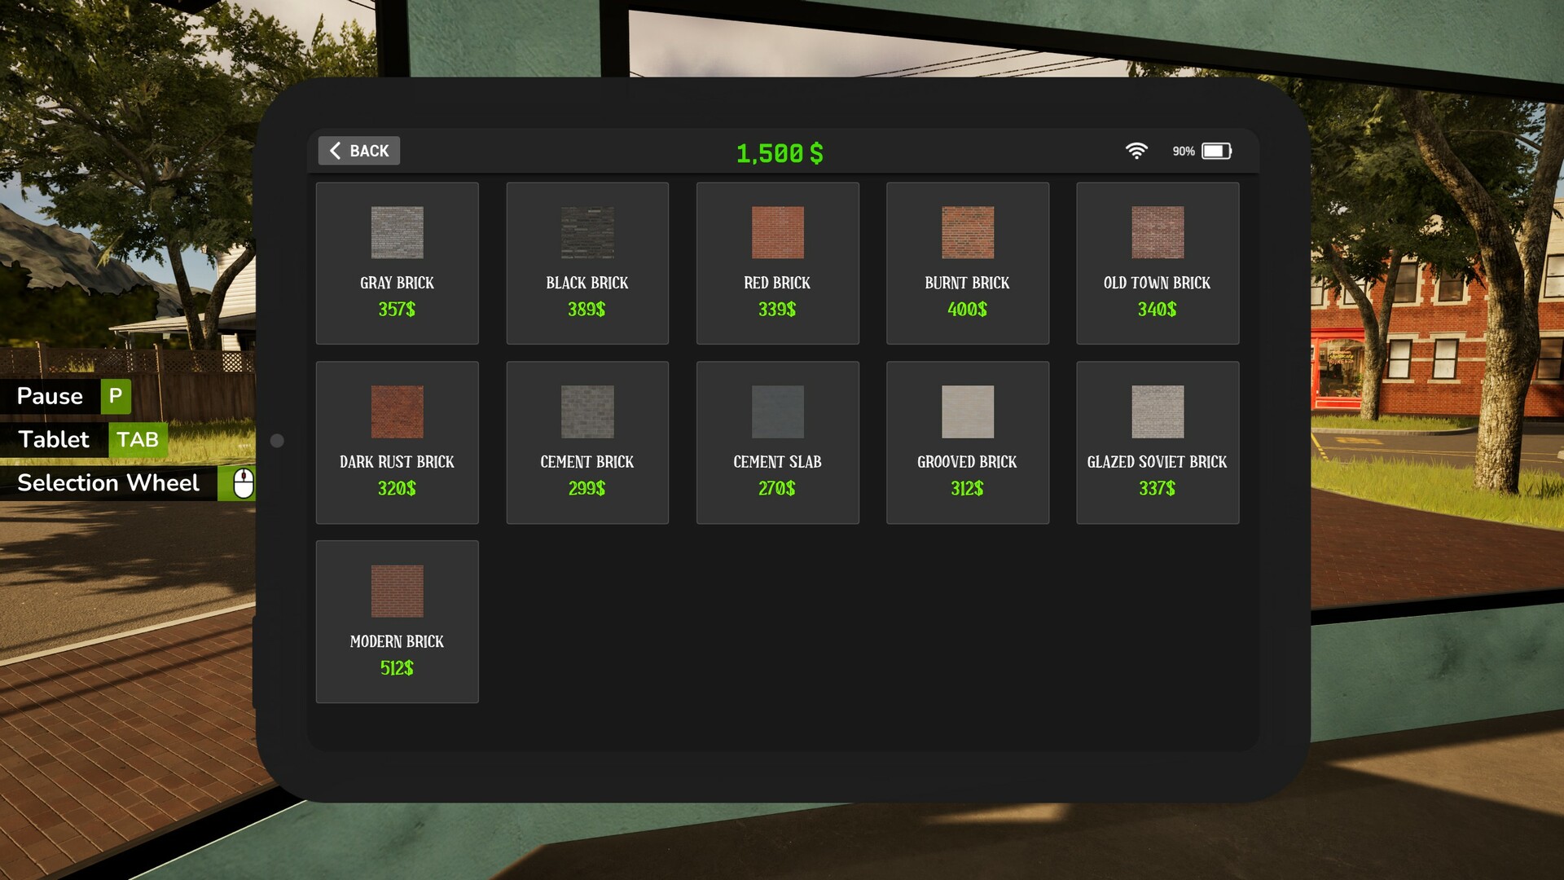Click the 512$ price under Modern Brick

click(397, 667)
